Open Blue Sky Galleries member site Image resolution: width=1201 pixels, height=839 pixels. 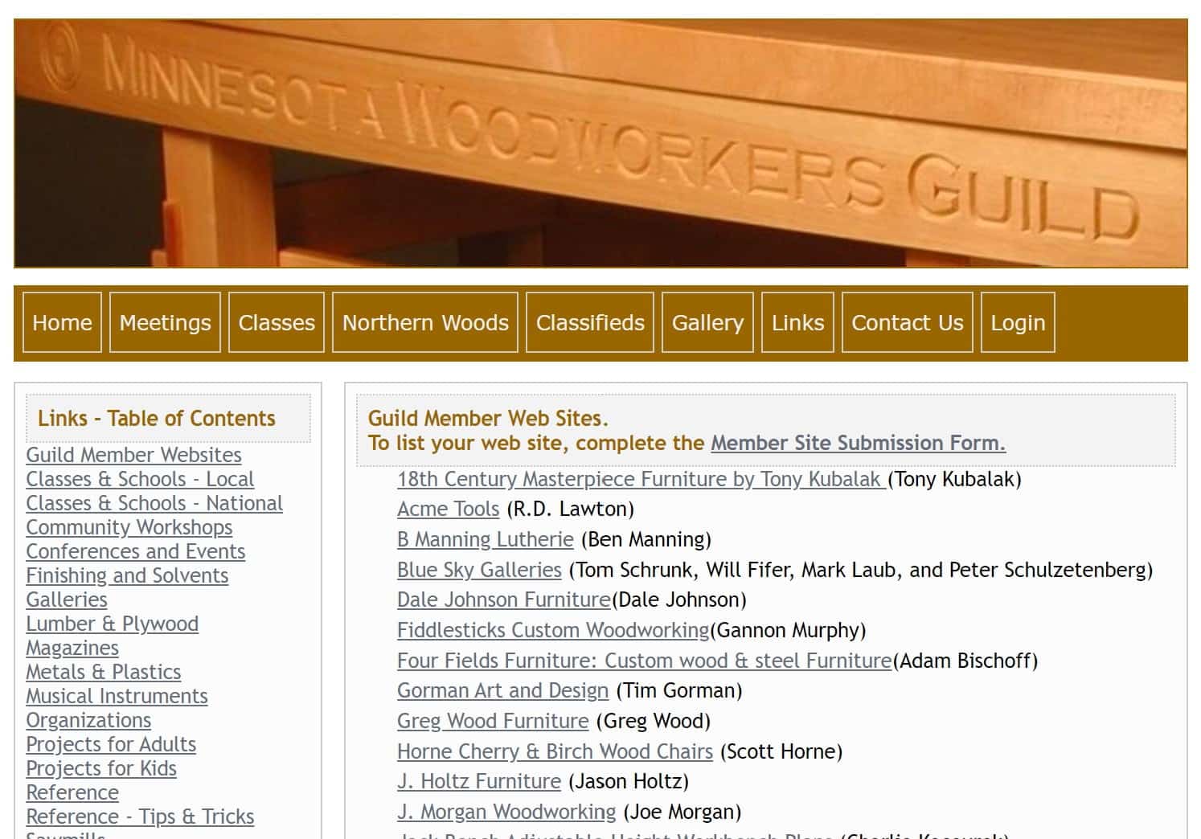pyautogui.click(x=478, y=570)
